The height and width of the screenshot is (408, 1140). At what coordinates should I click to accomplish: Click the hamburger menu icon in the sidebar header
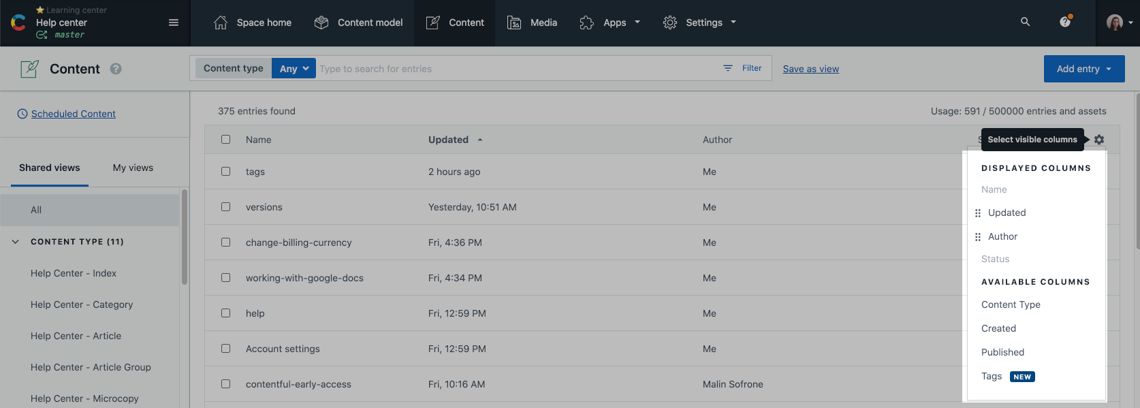[x=174, y=22]
